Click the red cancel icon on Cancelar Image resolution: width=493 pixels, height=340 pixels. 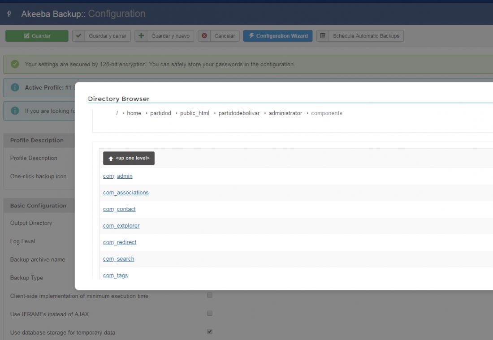[x=204, y=36]
